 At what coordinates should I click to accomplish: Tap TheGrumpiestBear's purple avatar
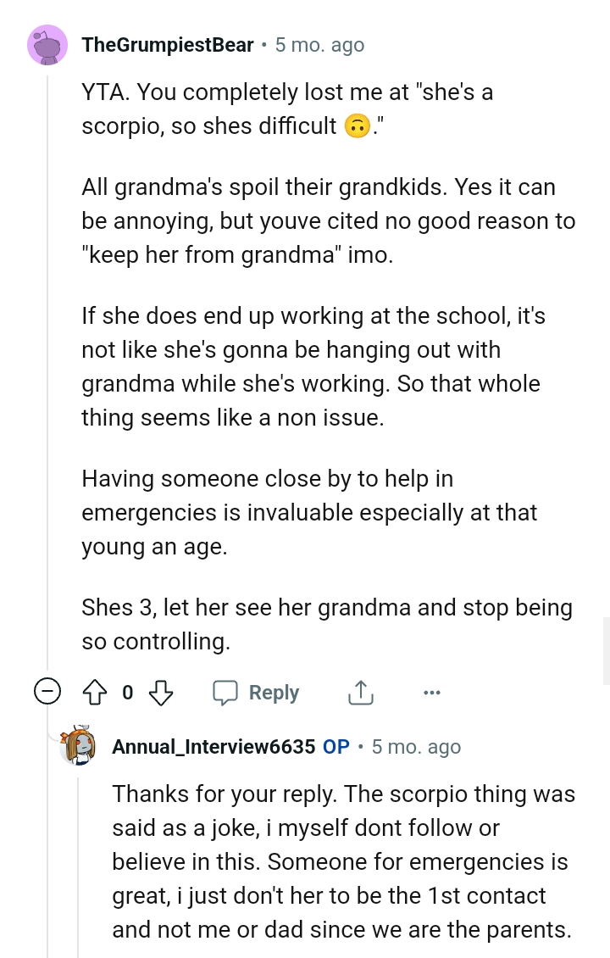(47, 45)
